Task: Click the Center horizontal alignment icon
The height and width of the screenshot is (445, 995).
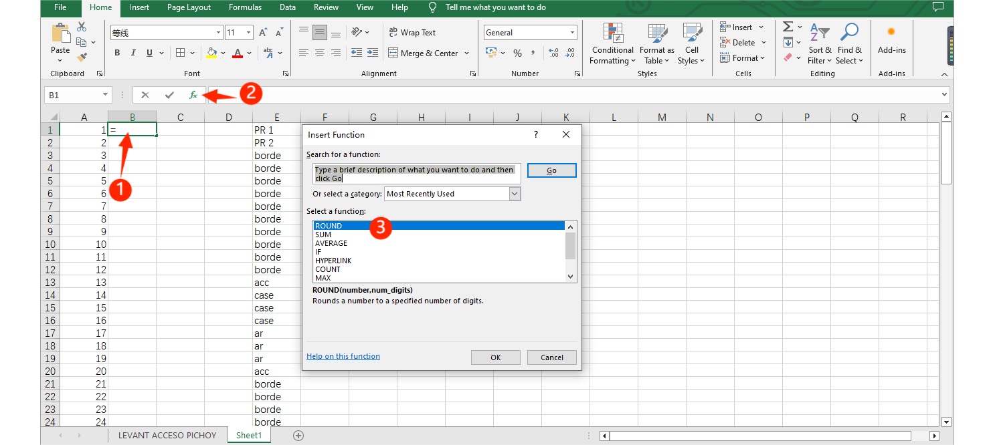Action: [x=320, y=53]
